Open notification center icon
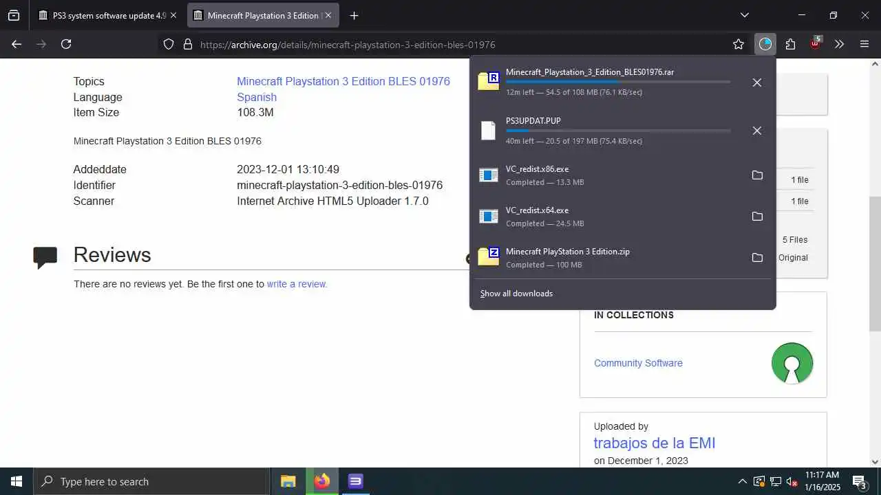881x495 pixels. 859,481
